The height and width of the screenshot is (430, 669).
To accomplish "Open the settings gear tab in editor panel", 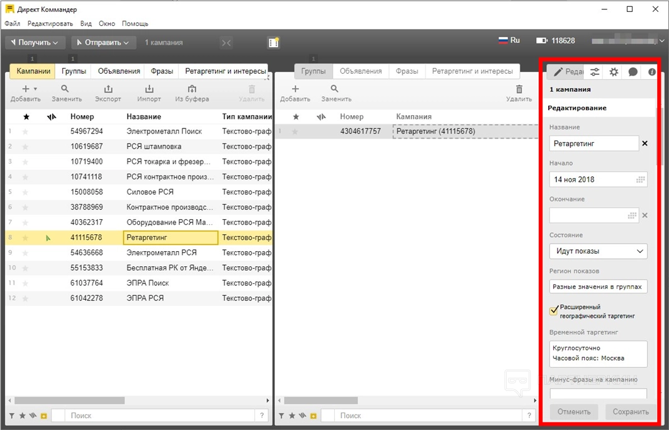I will pos(614,72).
